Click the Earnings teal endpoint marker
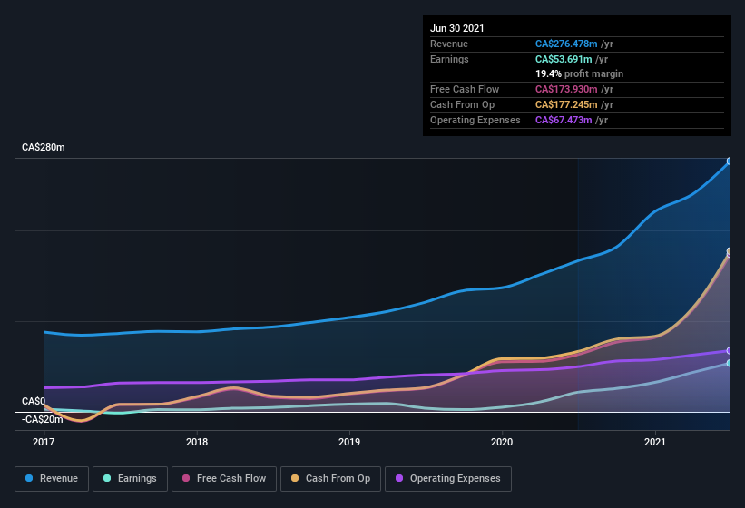745x508 pixels. (x=730, y=363)
